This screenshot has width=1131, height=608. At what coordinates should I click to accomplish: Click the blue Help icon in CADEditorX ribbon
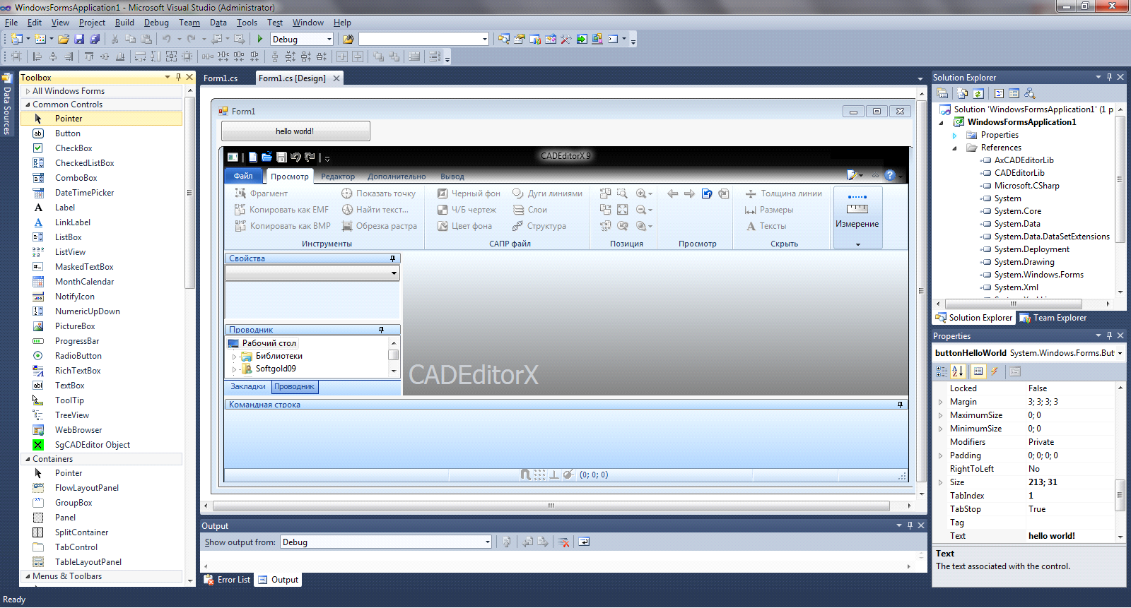coord(890,175)
